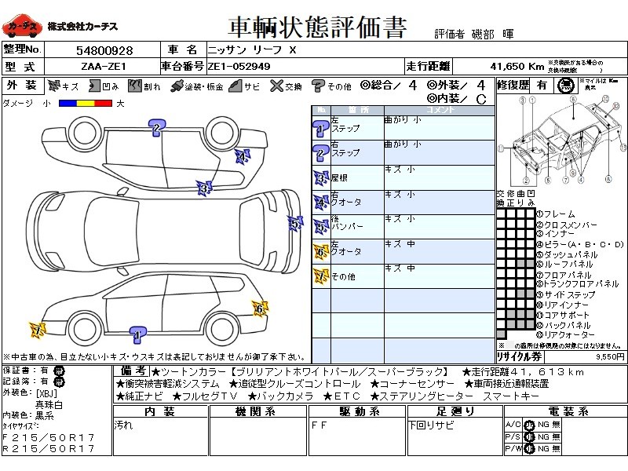Click scratch marker 5 on rear bumper diagram
This screenshot has height=471, width=628.
click(295, 224)
